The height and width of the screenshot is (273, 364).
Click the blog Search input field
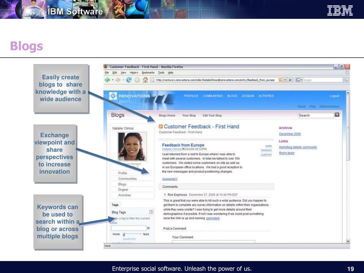[x=316, y=115]
